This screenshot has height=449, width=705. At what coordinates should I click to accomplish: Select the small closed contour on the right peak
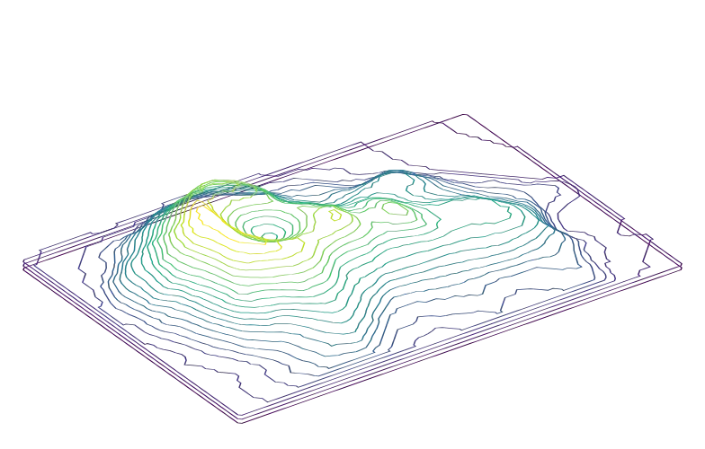coord(395,208)
